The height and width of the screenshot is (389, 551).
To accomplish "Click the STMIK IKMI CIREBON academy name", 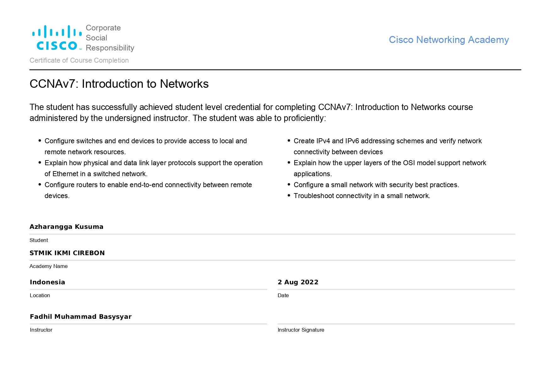I will coord(67,253).
